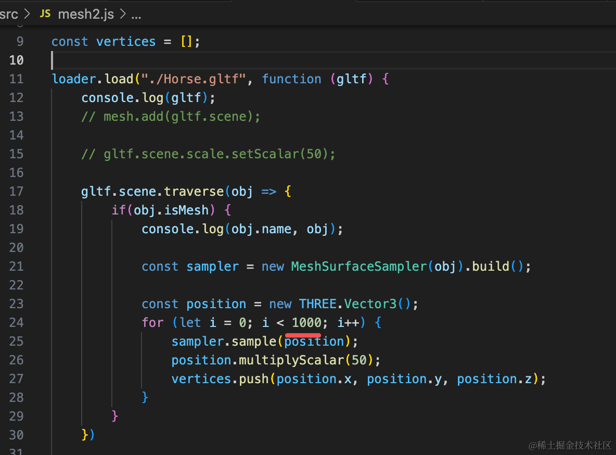Screen dimensions: 616x455
Task: Click the number 1000 in the loop
Action: click(x=307, y=323)
